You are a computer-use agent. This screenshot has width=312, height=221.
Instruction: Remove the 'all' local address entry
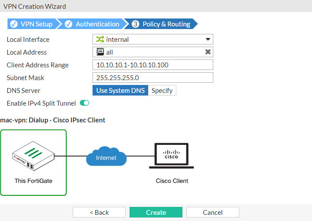tap(208, 52)
